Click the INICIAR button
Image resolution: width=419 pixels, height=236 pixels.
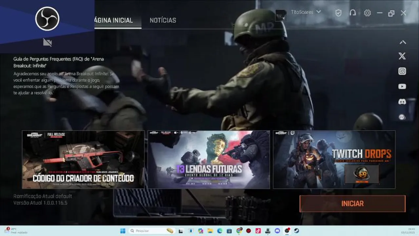tap(352, 204)
